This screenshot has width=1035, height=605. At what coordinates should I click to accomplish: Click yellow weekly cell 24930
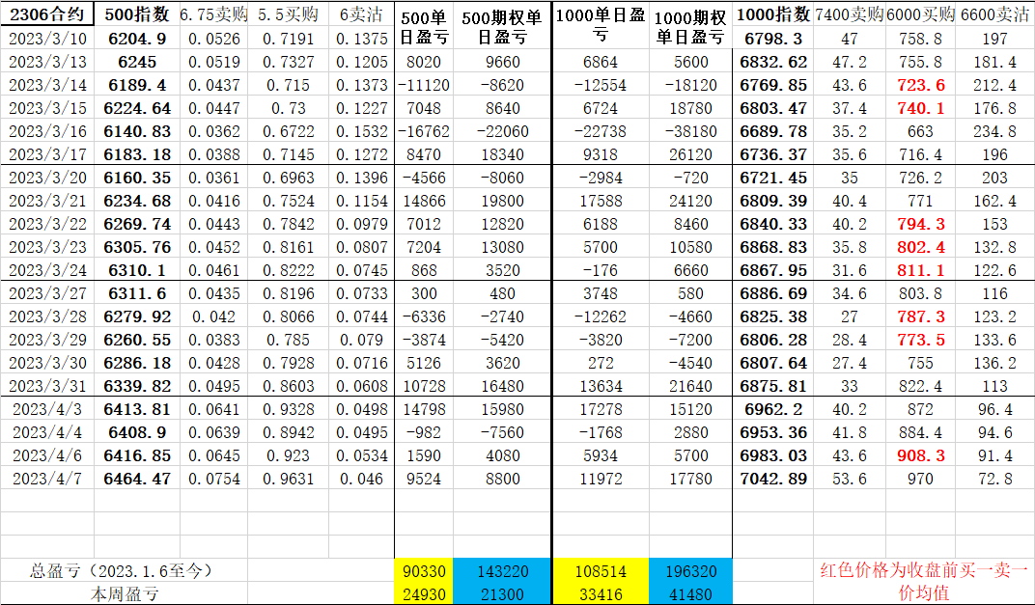[x=424, y=593]
